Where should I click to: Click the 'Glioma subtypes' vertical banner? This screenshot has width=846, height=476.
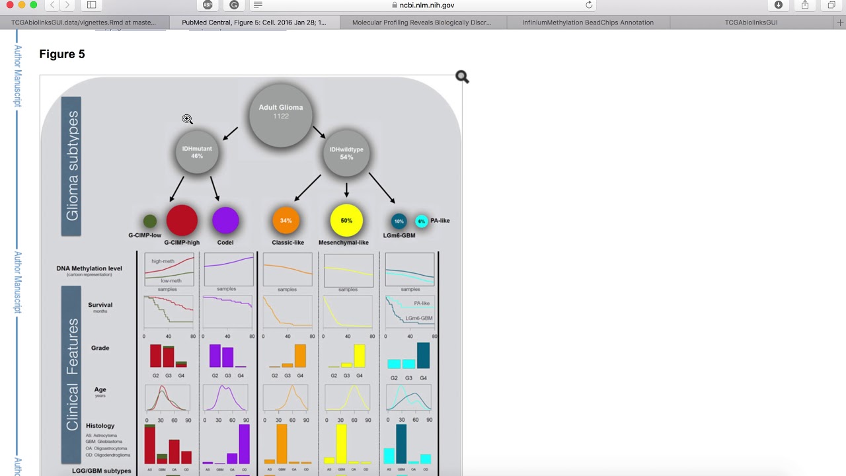(x=71, y=167)
